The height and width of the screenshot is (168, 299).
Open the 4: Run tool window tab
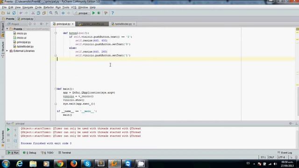(13, 153)
